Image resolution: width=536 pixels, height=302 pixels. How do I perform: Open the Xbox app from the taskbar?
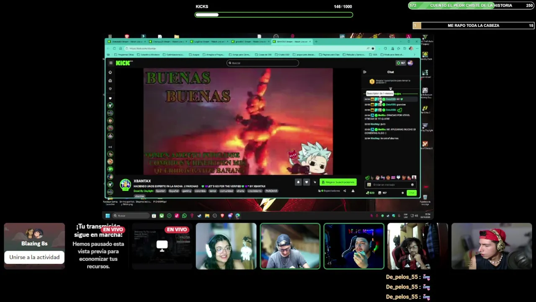click(162, 216)
